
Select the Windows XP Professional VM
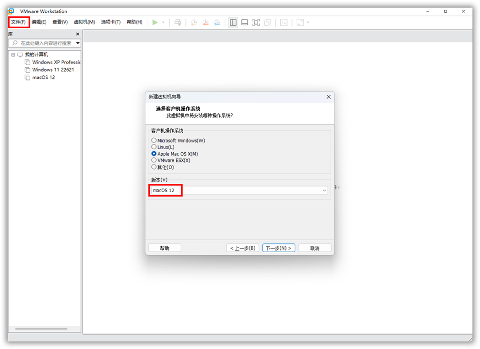[56, 62]
